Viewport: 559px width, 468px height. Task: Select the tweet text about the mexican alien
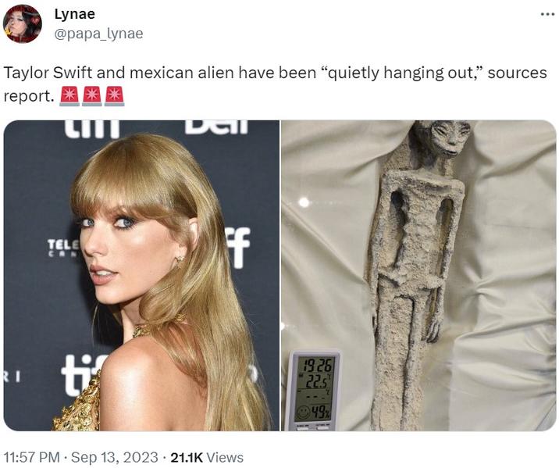275,84
